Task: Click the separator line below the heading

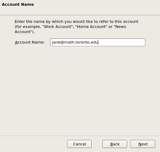Action: (x=80, y=15)
